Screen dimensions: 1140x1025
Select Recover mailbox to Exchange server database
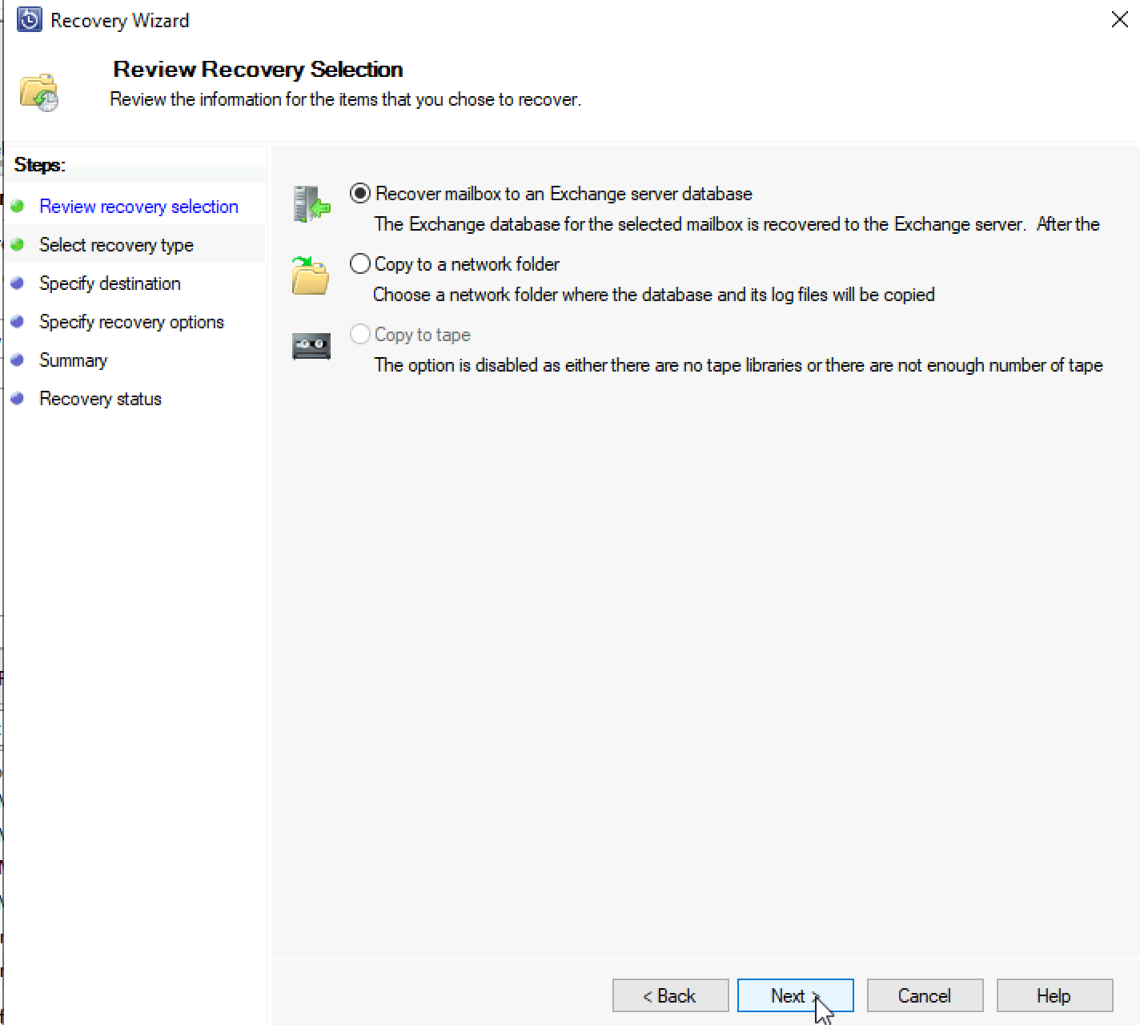click(360, 194)
